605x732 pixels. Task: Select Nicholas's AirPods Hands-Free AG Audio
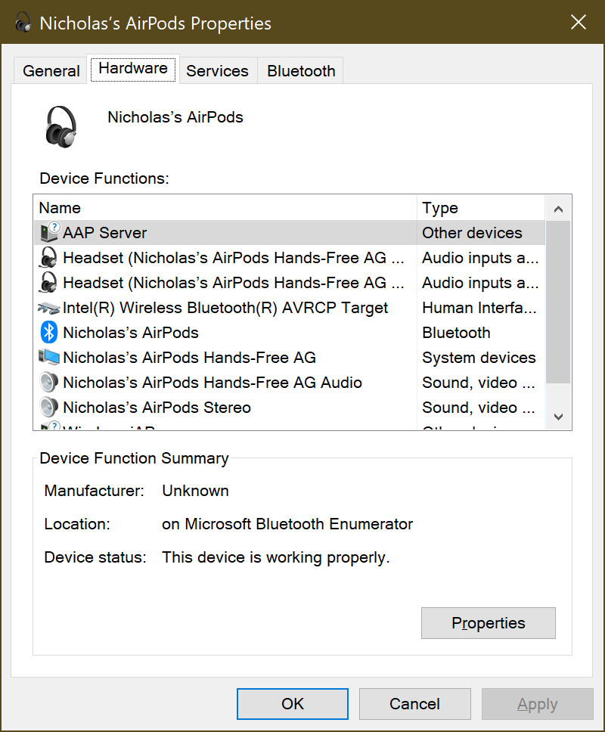pos(289,383)
